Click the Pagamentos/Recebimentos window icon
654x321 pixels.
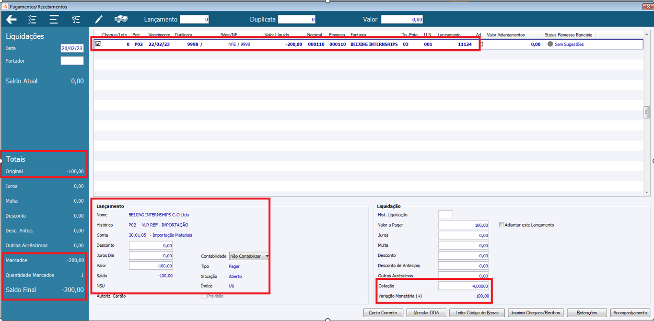pyautogui.click(x=5, y=7)
